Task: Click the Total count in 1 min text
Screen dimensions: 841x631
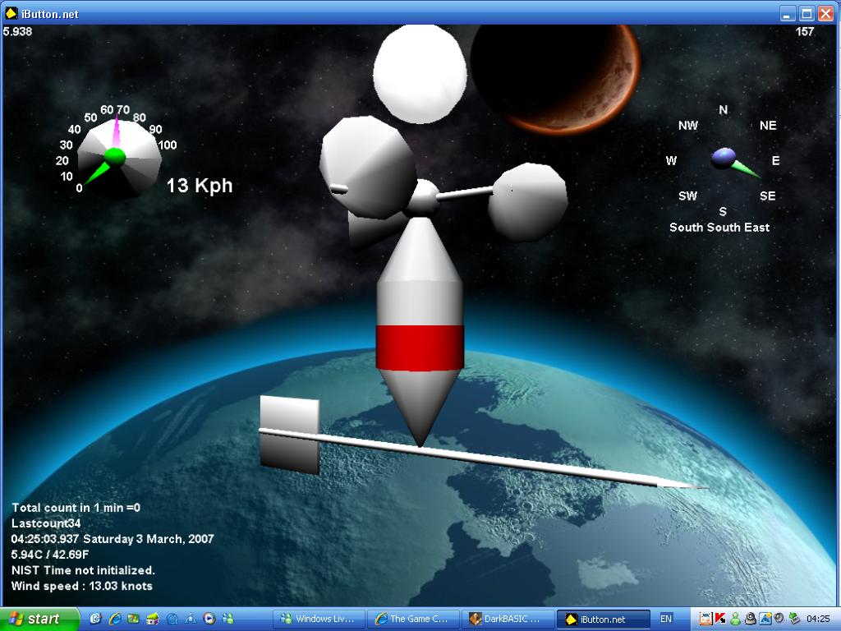Action: click(x=76, y=508)
